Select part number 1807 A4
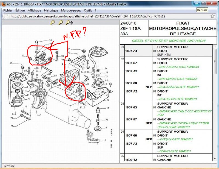This screenshot has height=169, width=219. point(131,51)
